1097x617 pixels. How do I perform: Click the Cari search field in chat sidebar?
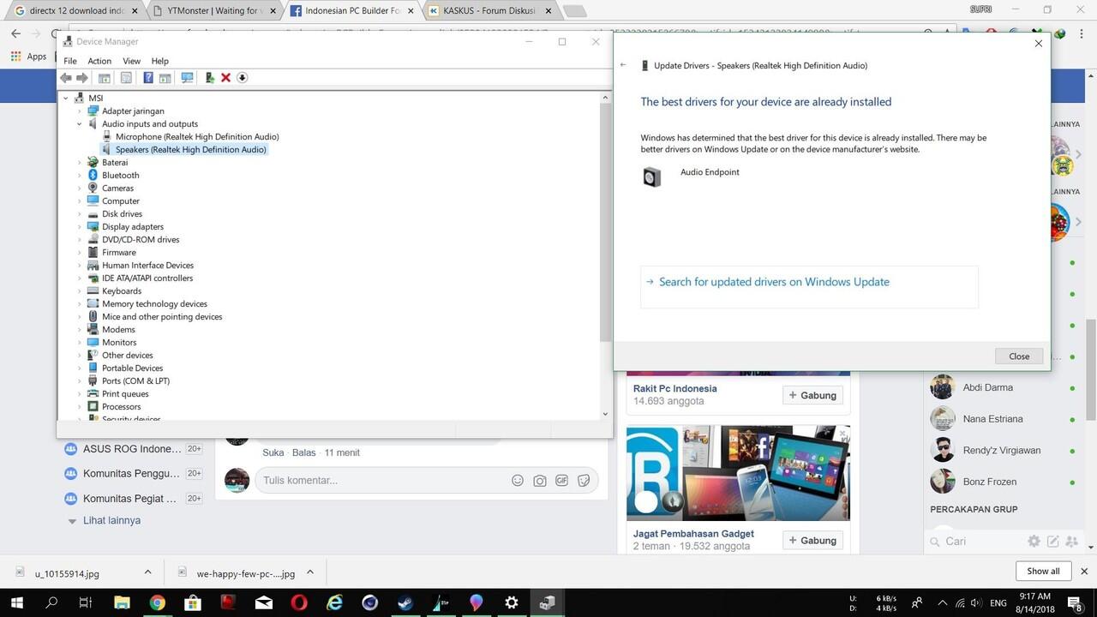pyautogui.click(x=975, y=542)
